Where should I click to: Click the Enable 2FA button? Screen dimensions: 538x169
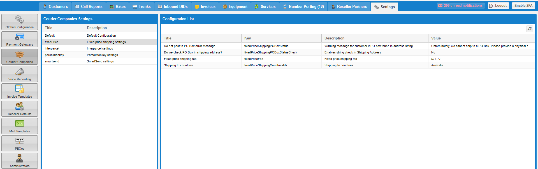click(x=523, y=6)
